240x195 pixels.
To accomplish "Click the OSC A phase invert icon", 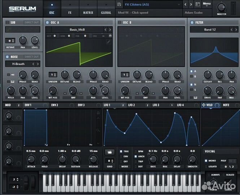I will pyautogui.click(x=110, y=36).
